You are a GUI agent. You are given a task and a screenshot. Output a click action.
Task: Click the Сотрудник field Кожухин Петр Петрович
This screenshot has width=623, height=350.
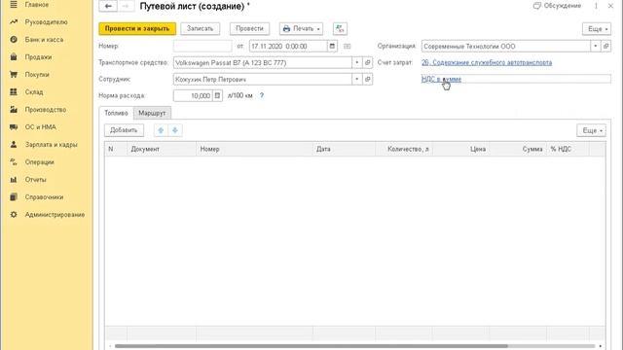(263, 80)
